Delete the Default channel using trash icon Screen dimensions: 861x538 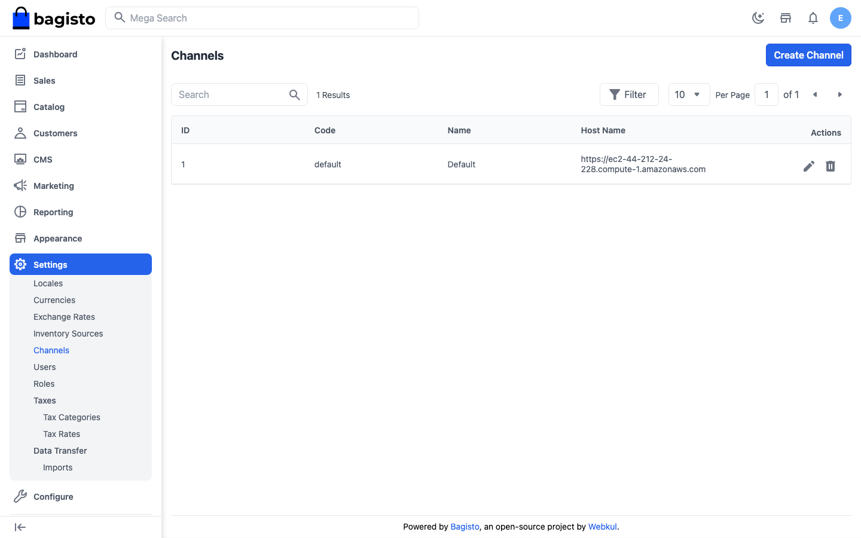831,166
